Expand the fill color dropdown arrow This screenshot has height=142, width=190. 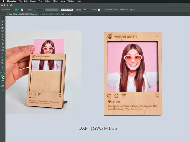click(x=19, y=10)
